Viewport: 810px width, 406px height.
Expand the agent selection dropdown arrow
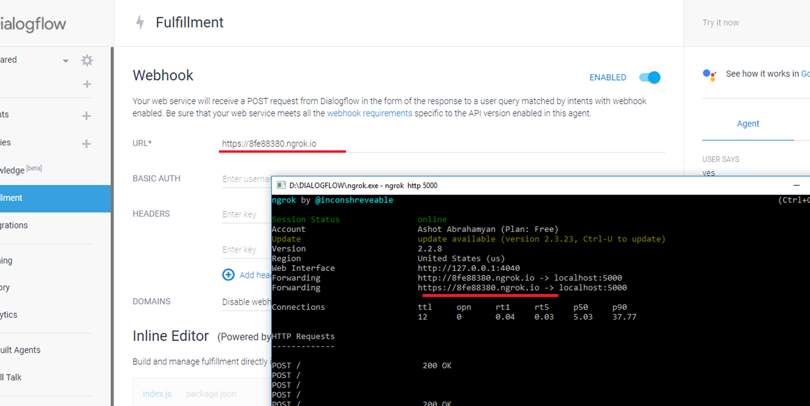coord(65,61)
